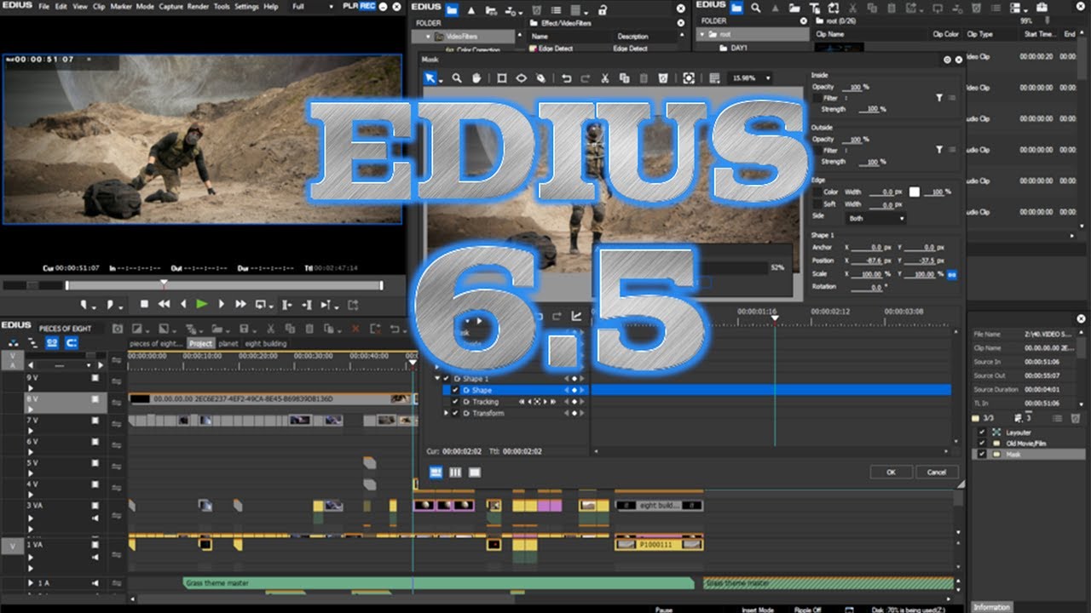Click the Stop button in the player

coord(144,304)
